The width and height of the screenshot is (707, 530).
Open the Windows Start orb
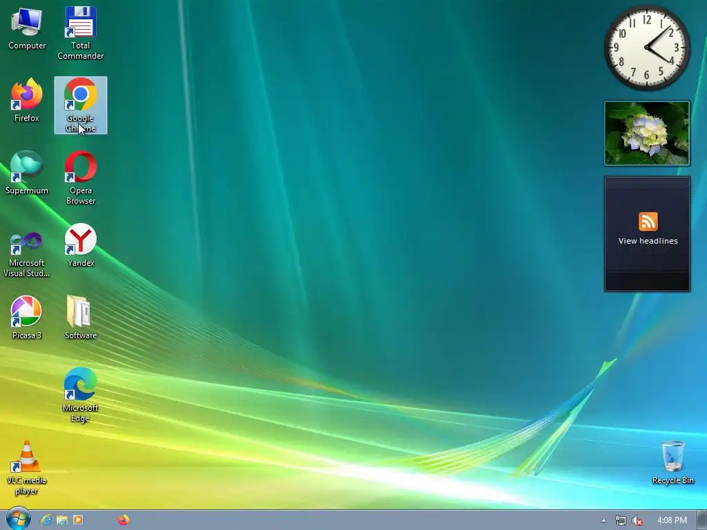pyautogui.click(x=18, y=519)
